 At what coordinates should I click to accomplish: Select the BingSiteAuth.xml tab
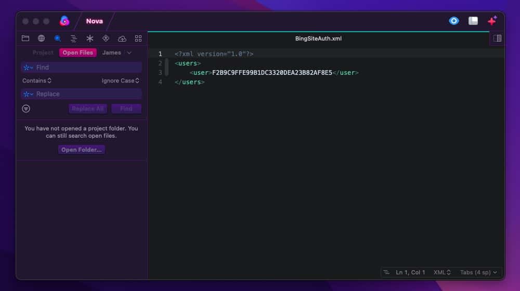318,38
